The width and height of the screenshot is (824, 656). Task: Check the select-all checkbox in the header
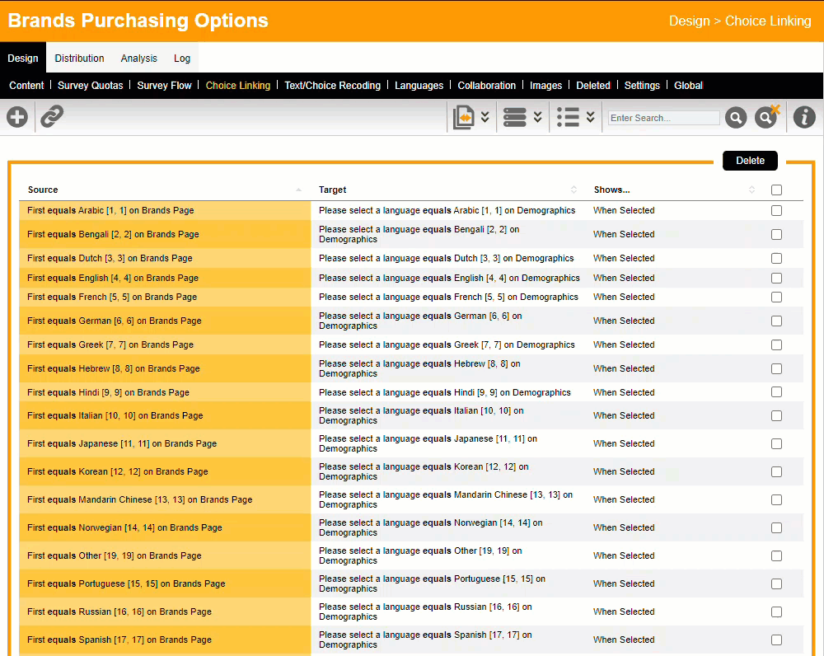pyautogui.click(x=775, y=190)
